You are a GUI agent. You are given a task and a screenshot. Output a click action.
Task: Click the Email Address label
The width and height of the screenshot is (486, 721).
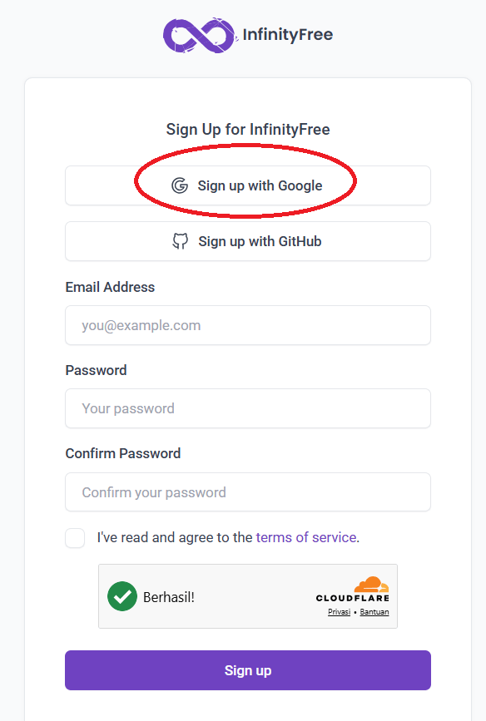pyautogui.click(x=110, y=288)
